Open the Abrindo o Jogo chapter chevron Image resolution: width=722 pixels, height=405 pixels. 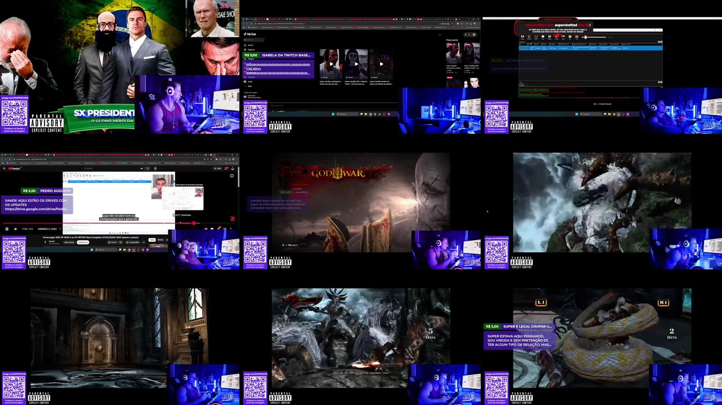click(60, 229)
